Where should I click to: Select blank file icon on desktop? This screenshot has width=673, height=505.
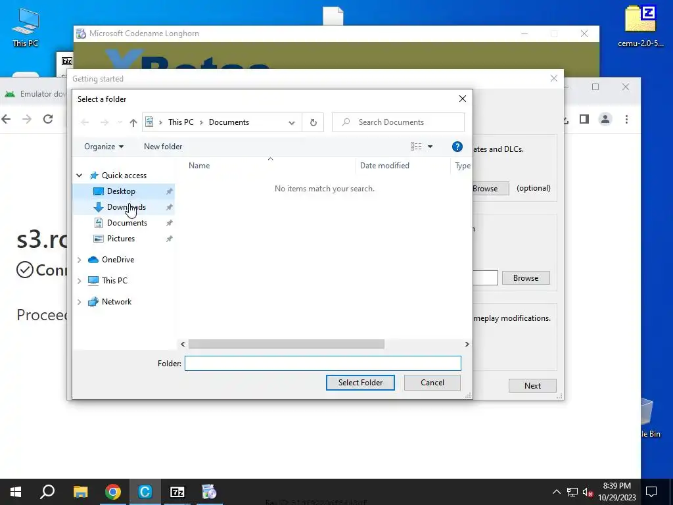pyautogui.click(x=333, y=16)
